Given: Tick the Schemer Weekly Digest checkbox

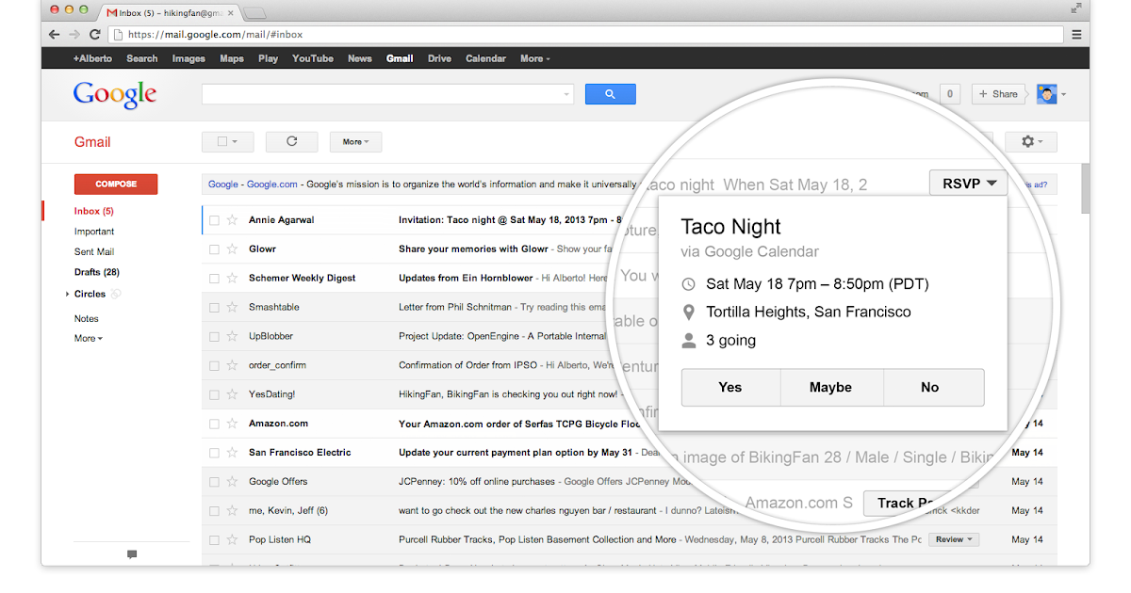Looking at the screenshot, I should [x=214, y=279].
